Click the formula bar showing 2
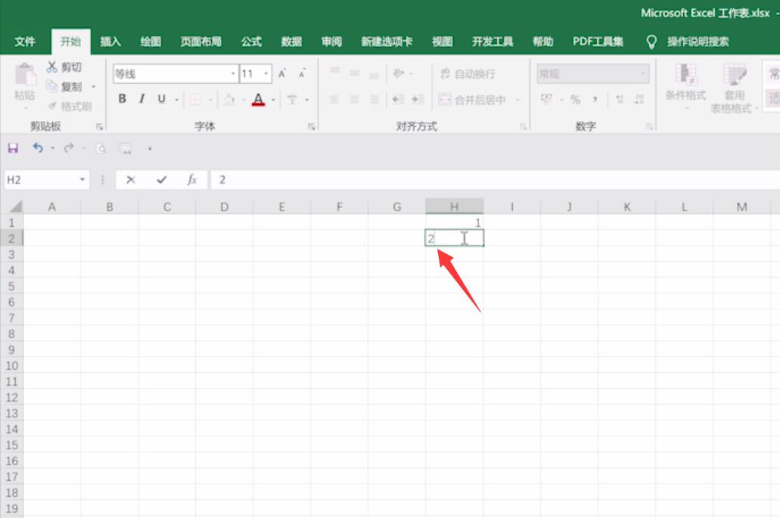Screen dimensions: 780x518 (495, 180)
